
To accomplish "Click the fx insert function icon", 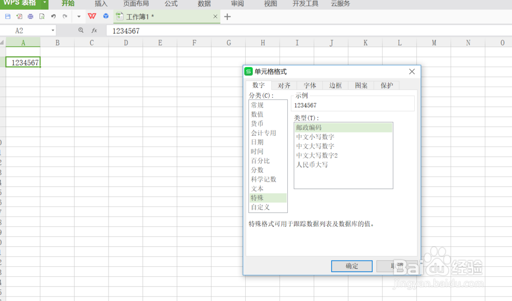I will pos(94,30).
